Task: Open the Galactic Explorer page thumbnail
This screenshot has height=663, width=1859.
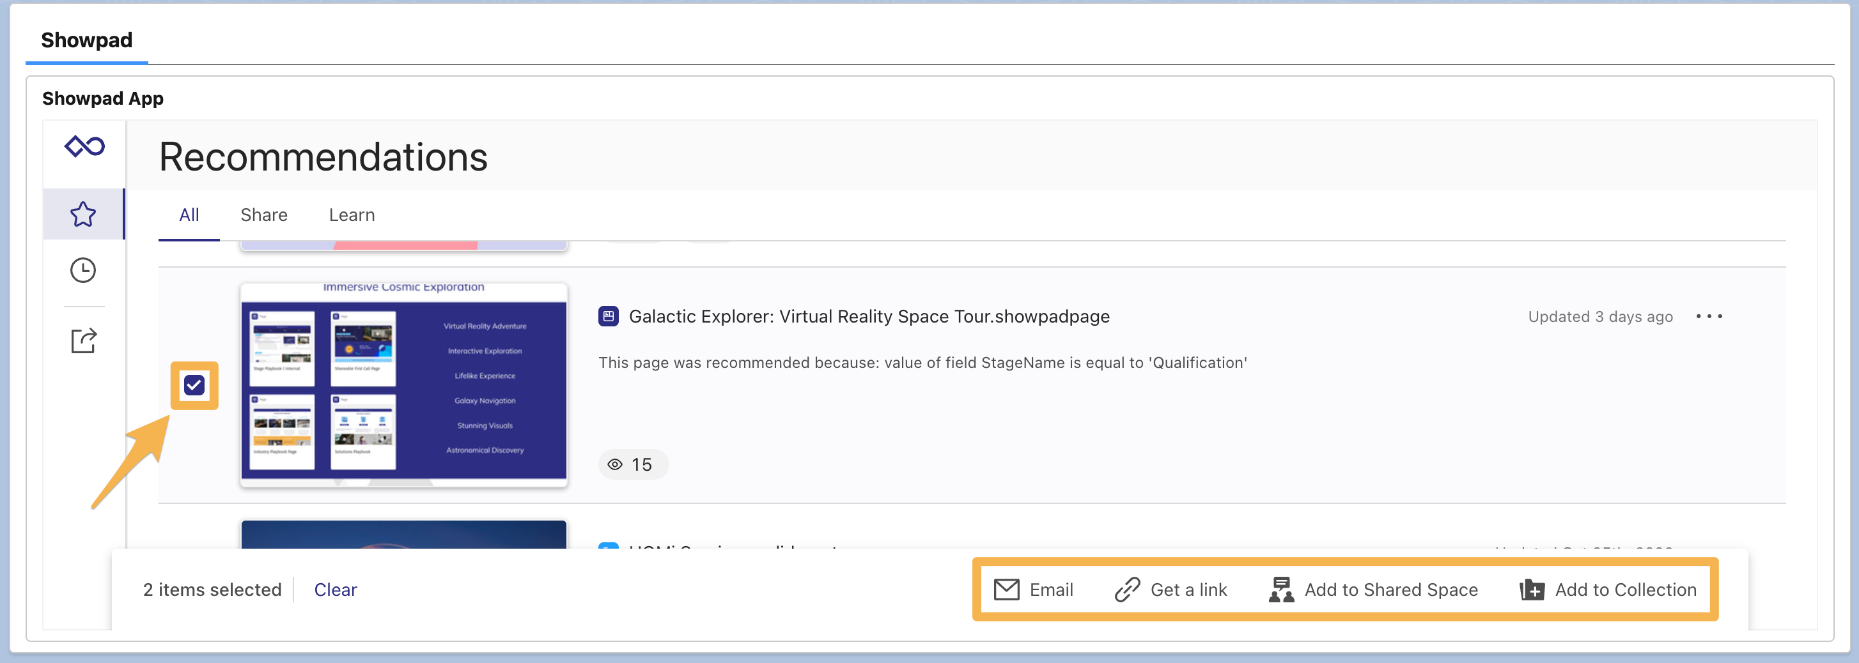Action: point(403,385)
